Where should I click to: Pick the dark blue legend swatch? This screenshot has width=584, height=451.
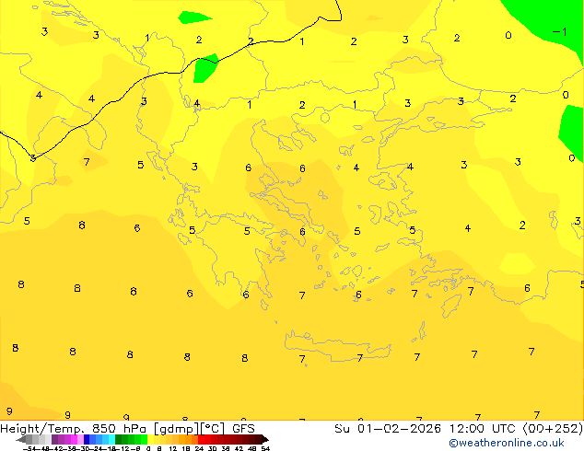[87, 439]
